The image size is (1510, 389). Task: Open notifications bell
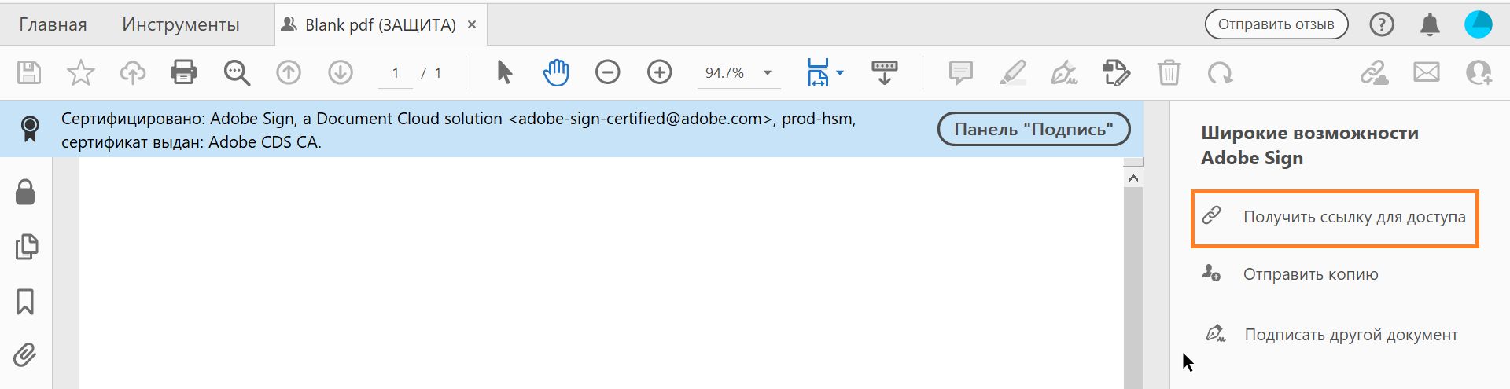[x=1430, y=25]
